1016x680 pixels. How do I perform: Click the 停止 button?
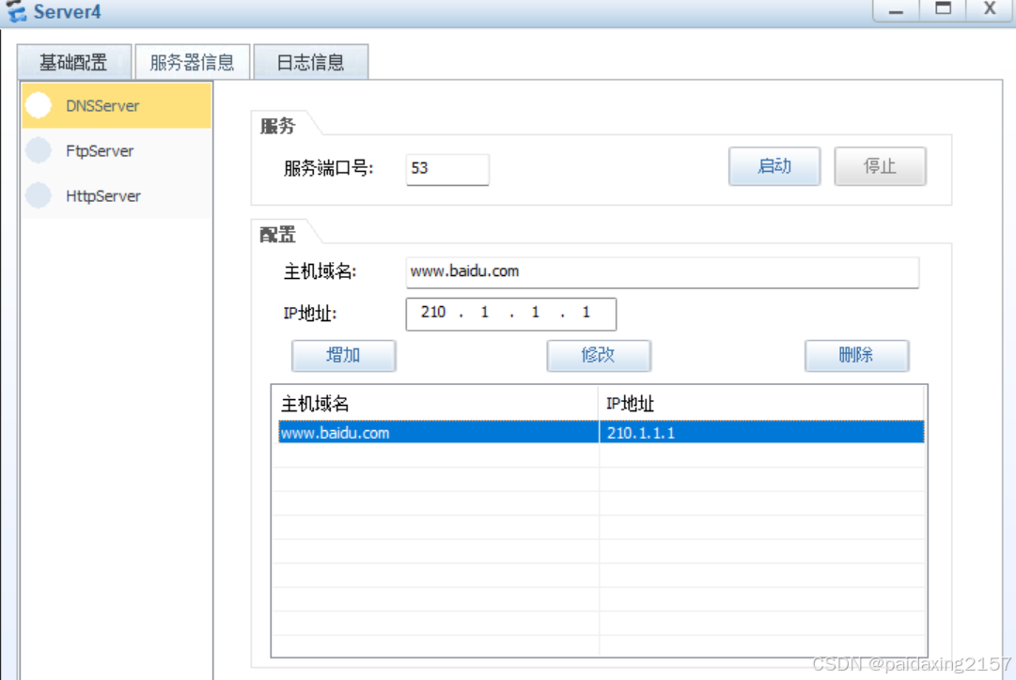coord(880,166)
